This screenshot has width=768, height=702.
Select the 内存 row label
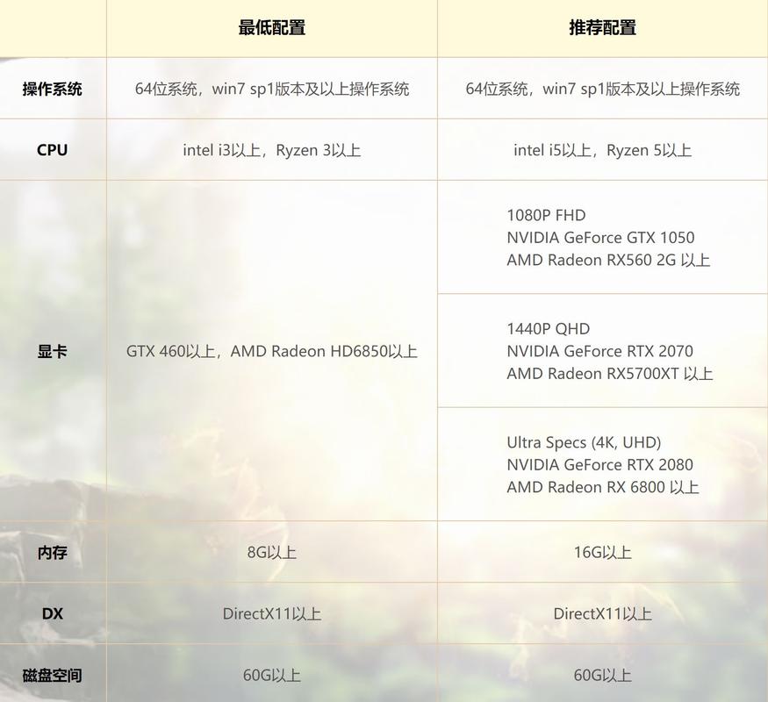pos(52,552)
